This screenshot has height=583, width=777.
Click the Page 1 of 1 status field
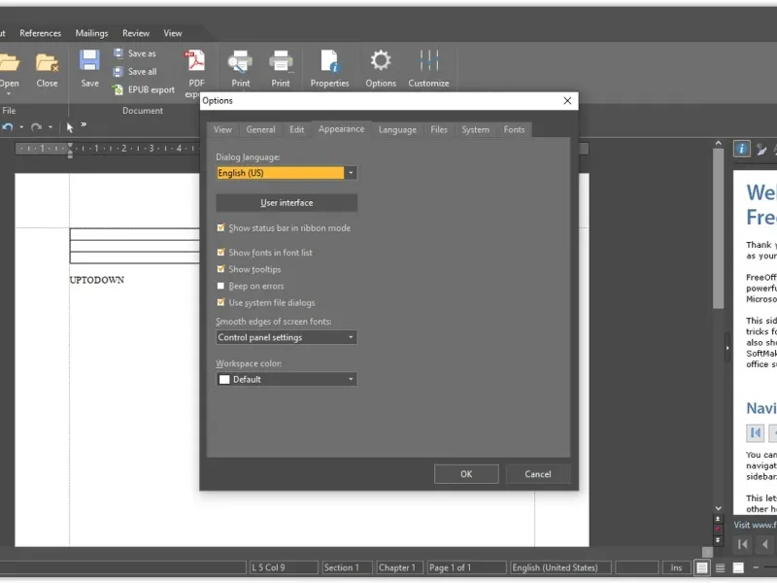(x=467, y=567)
